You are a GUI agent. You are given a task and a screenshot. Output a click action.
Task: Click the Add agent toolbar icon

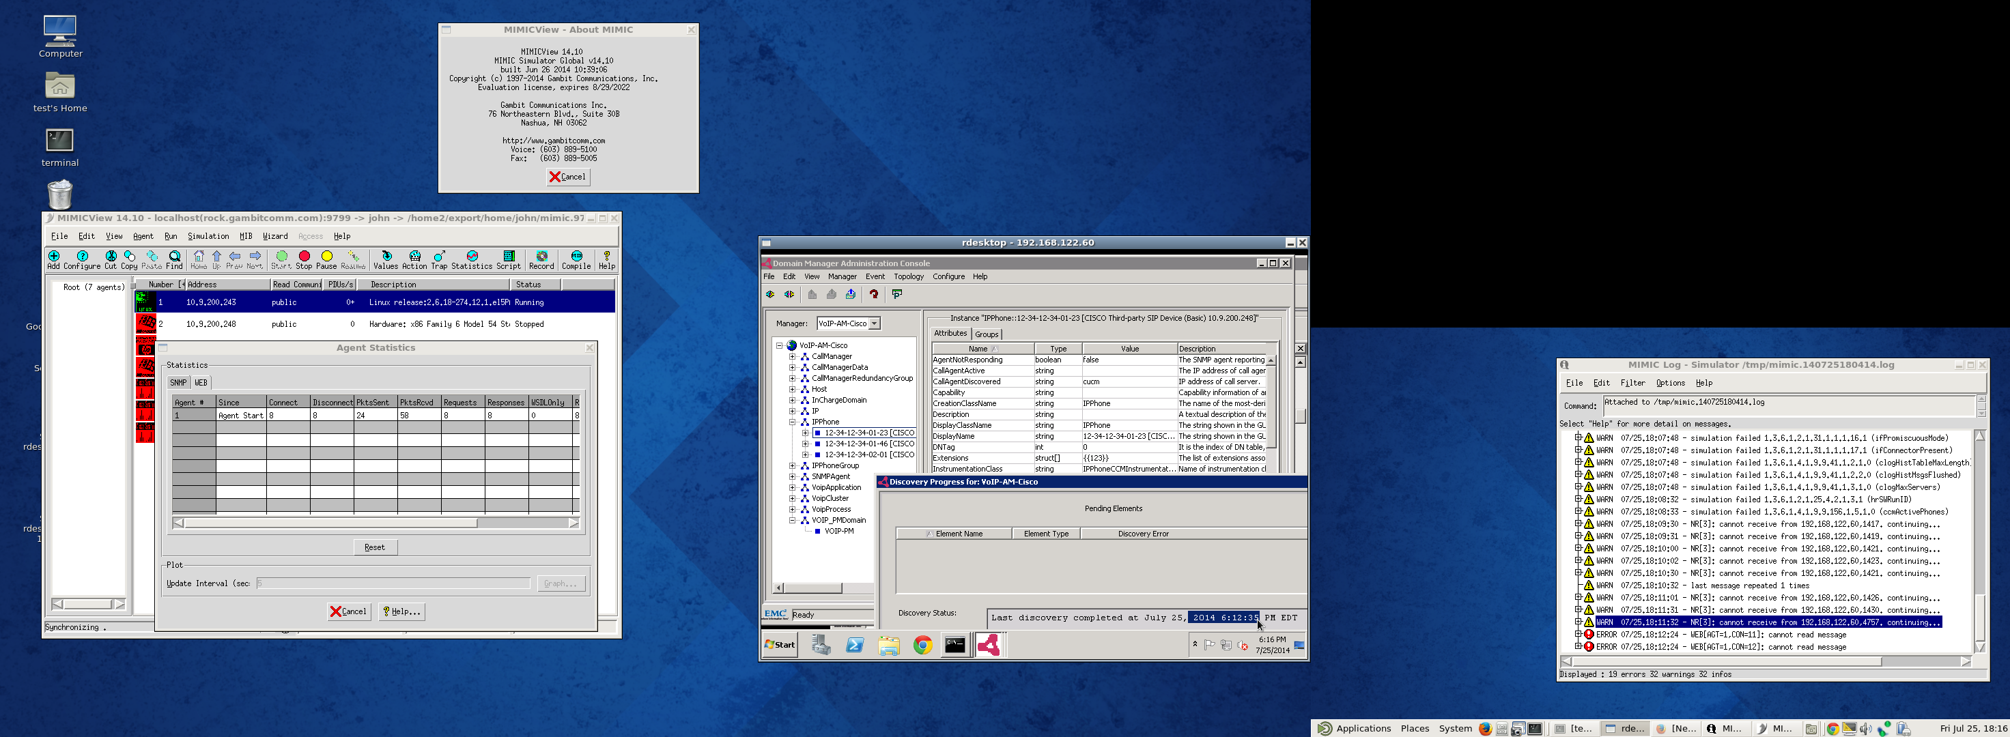(x=53, y=260)
